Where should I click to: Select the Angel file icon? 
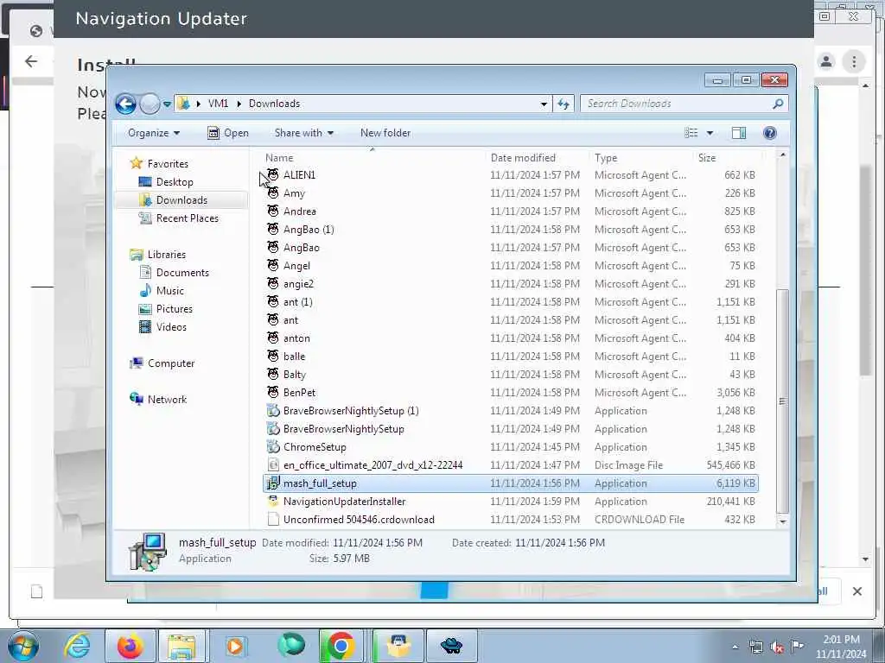tap(273, 266)
